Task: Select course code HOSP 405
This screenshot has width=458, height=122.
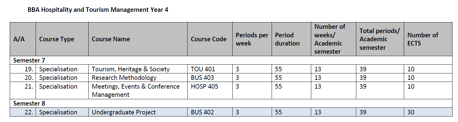Action: pos(204,86)
